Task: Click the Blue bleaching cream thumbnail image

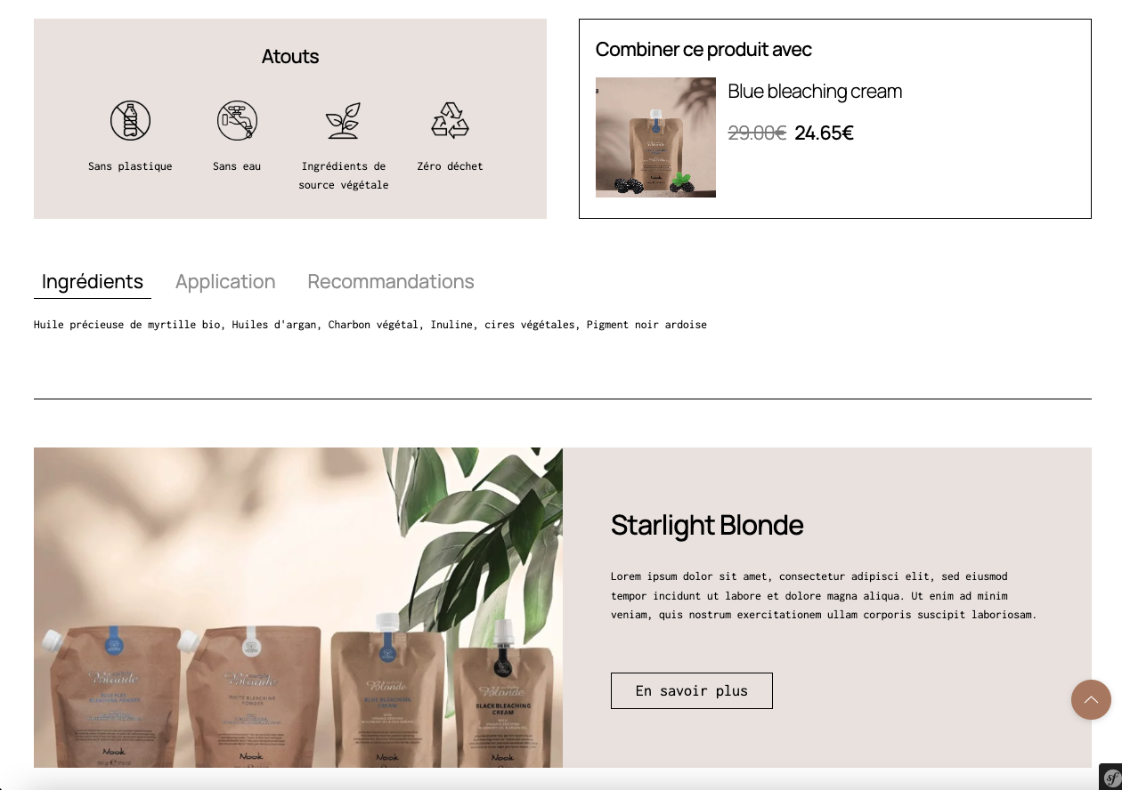Action: point(655,137)
